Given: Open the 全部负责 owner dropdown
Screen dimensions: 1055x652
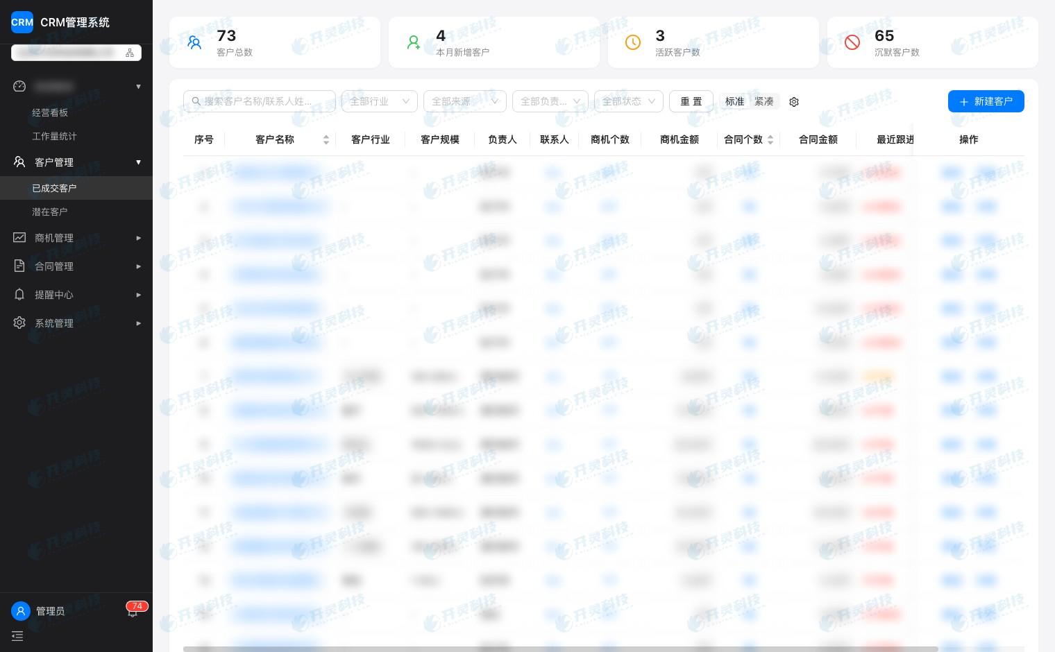Looking at the screenshot, I should point(550,101).
